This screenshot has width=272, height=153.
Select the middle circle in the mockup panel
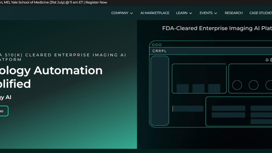(x=253, y=85)
